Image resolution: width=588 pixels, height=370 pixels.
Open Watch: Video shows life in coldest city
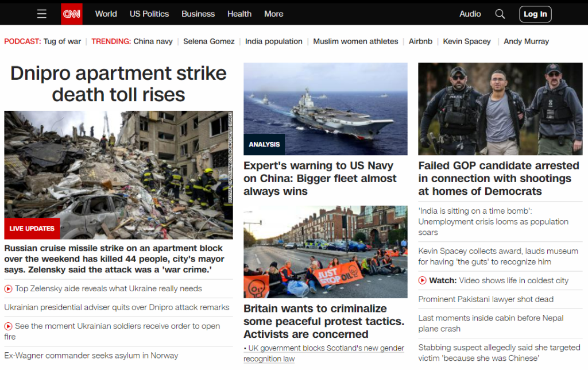pyautogui.click(x=499, y=281)
